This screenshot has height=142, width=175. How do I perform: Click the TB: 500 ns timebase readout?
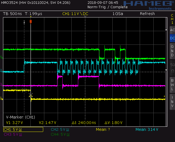[x=12, y=14]
